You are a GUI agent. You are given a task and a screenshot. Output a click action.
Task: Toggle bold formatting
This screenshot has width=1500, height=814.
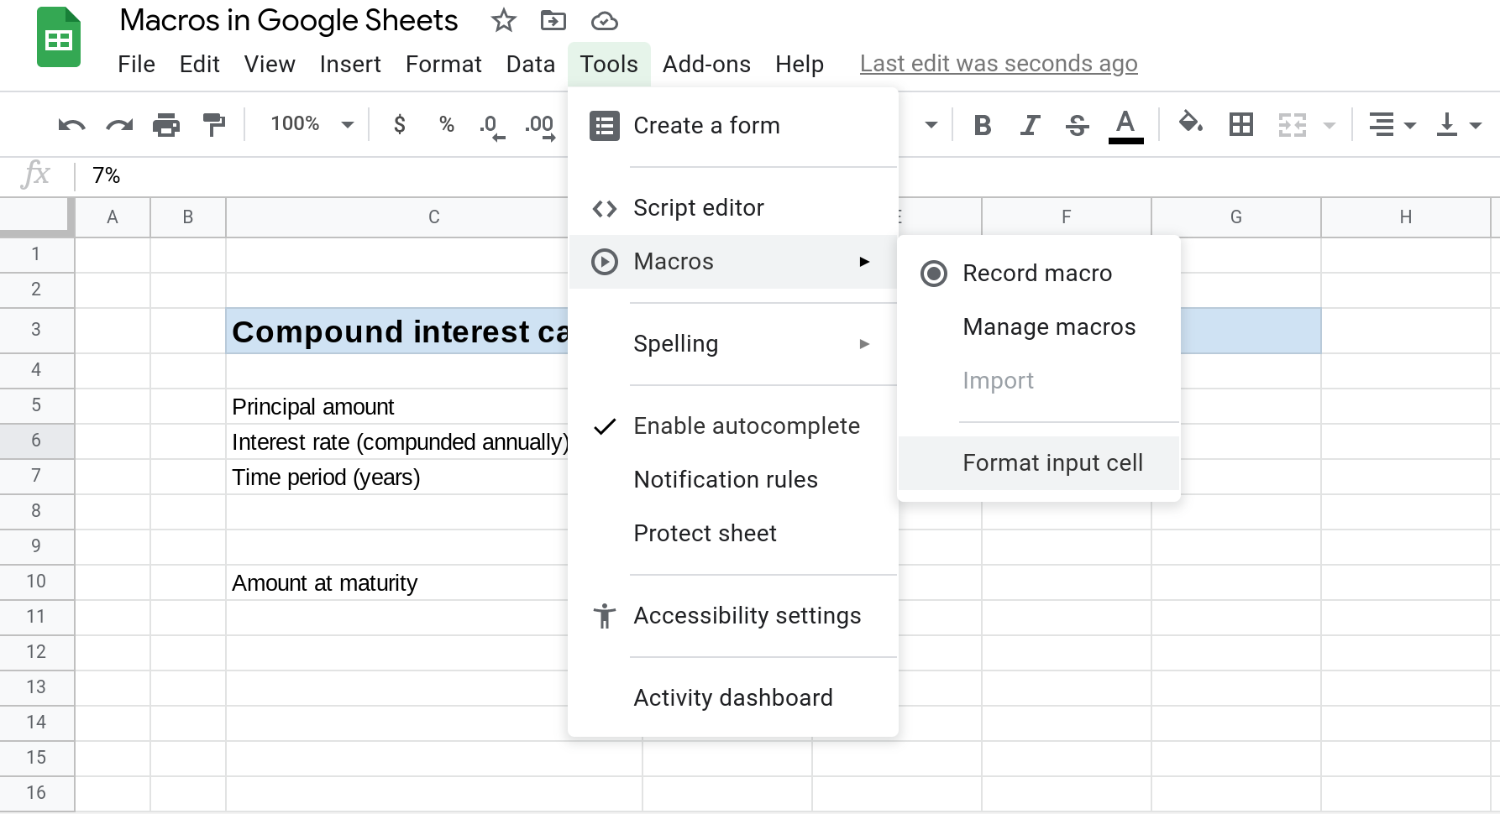[982, 125]
